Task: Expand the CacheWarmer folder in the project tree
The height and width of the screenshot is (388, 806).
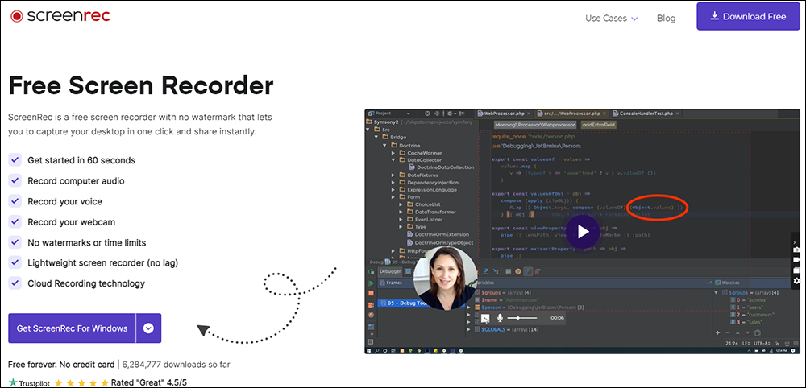Action: click(x=394, y=153)
